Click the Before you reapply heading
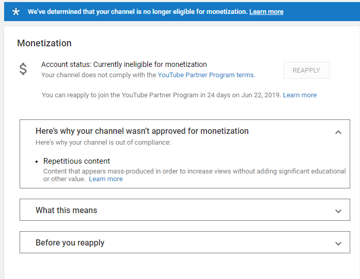 (x=70, y=243)
